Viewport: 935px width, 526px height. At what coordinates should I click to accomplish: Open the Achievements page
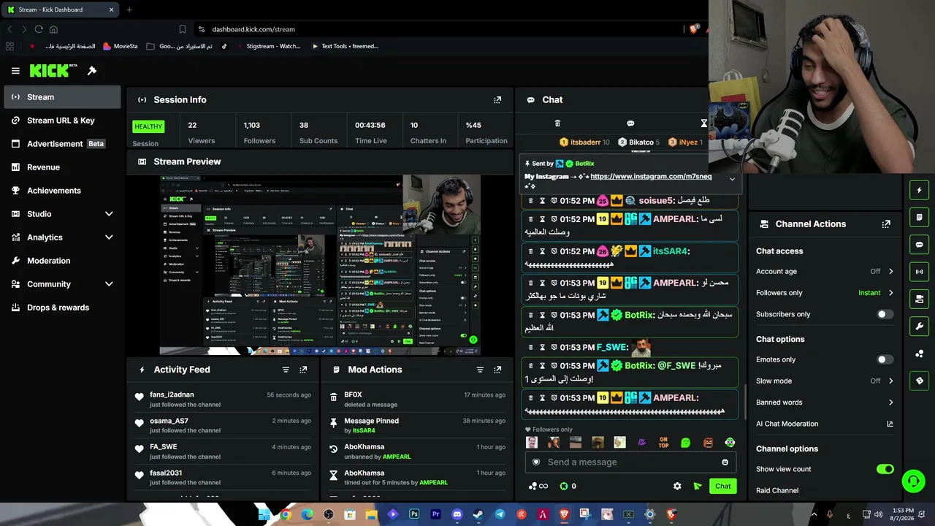(x=62, y=191)
